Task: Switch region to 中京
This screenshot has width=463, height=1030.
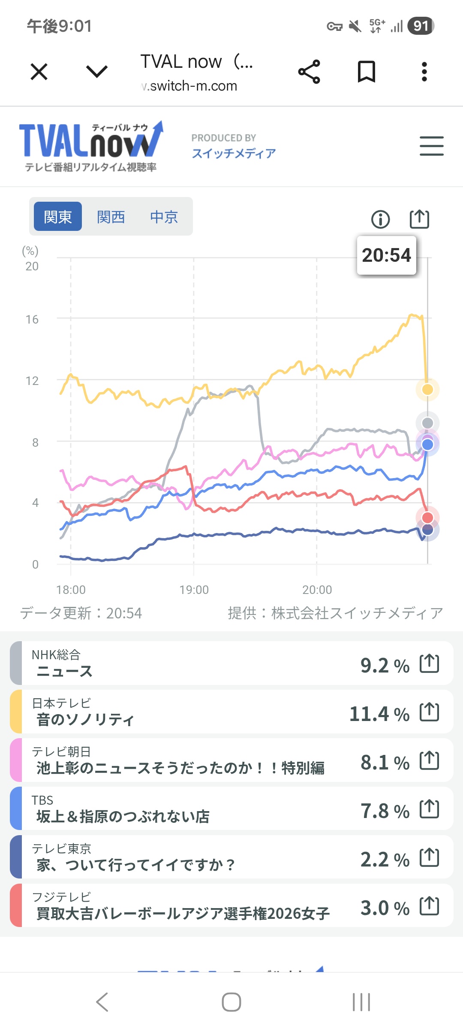Action: pos(164,217)
